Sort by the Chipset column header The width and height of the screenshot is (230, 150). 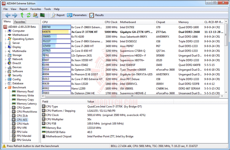[x=166, y=22]
